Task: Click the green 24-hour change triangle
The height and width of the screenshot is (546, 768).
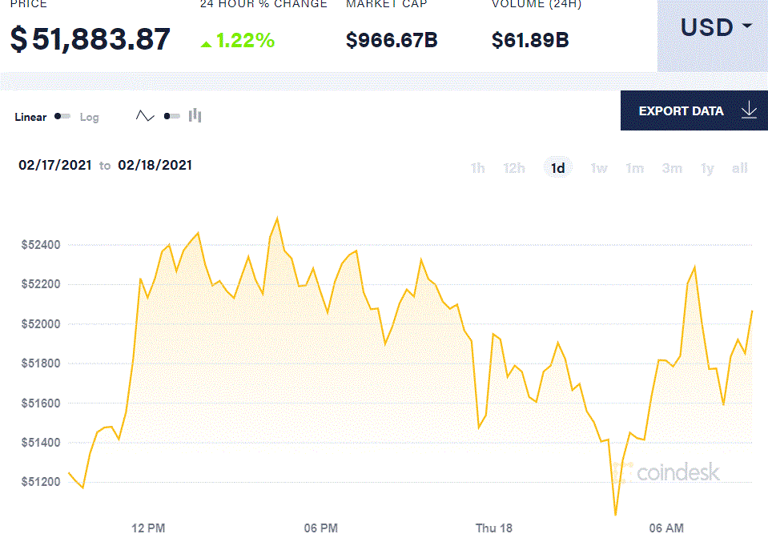Action: [206, 42]
